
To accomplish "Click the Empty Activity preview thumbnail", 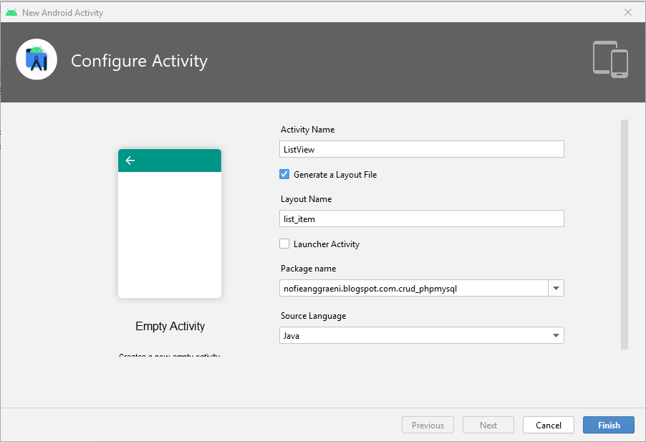I will [170, 224].
